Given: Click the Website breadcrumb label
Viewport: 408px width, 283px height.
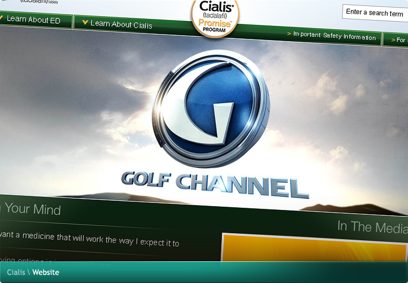Looking at the screenshot, I should pyautogui.click(x=46, y=272).
